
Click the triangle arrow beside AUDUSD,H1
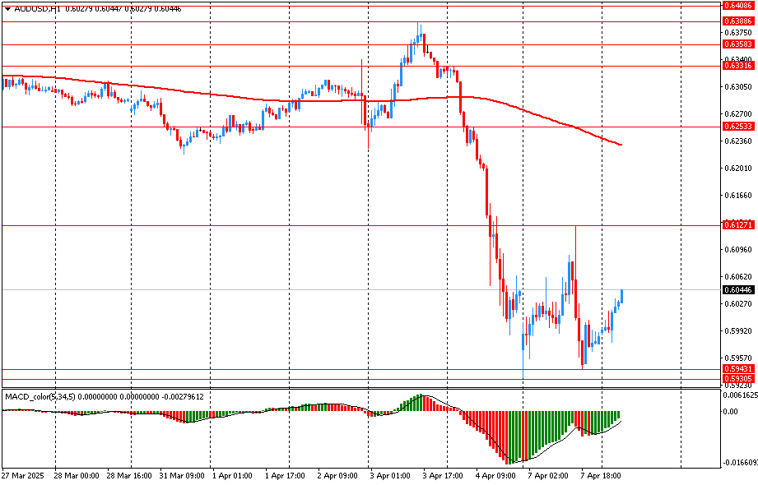click(7, 8)
